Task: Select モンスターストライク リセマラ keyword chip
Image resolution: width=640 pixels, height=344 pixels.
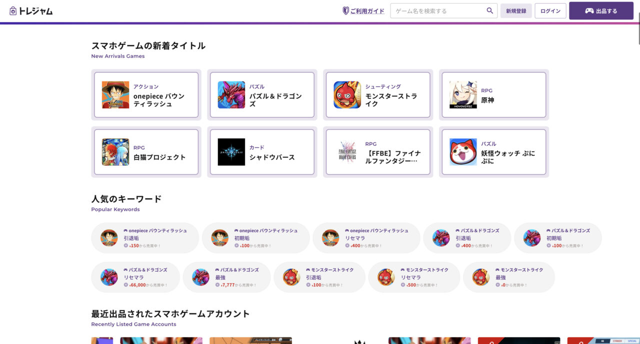Action: pyautogui.click(x=414, y=277)
